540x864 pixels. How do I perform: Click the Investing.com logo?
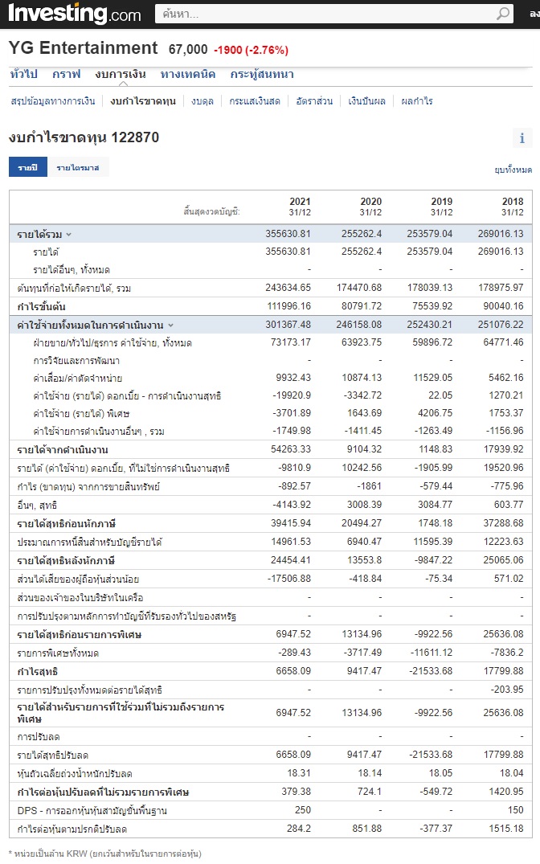pos(75,13)
